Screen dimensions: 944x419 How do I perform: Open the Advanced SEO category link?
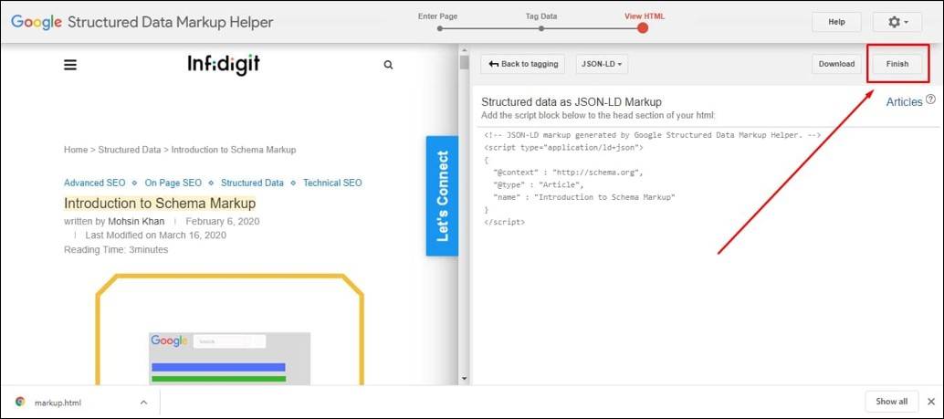pyautogui.click(x=95, y=183)
